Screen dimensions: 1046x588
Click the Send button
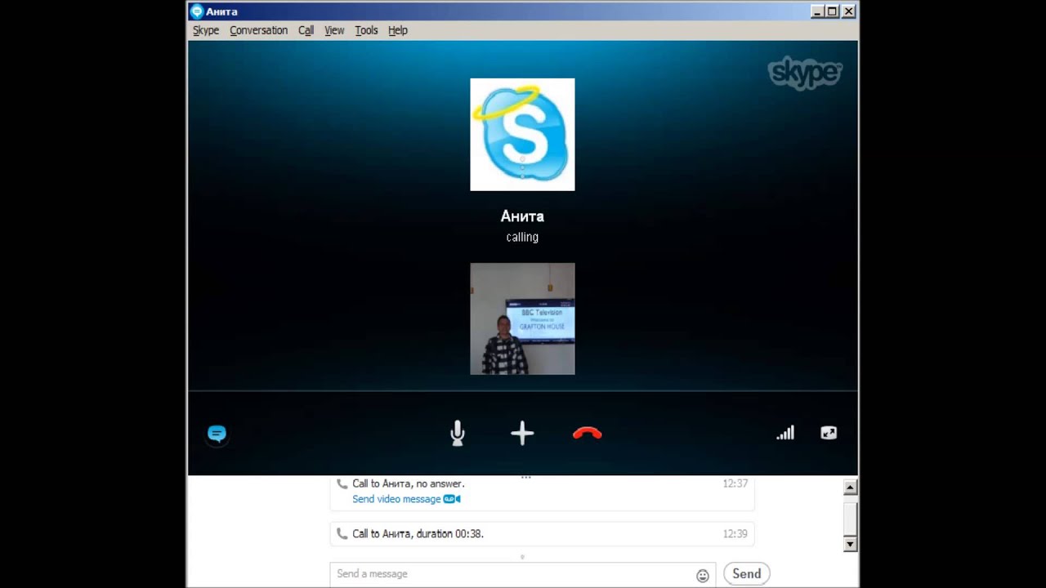click(x=746, y=573)
